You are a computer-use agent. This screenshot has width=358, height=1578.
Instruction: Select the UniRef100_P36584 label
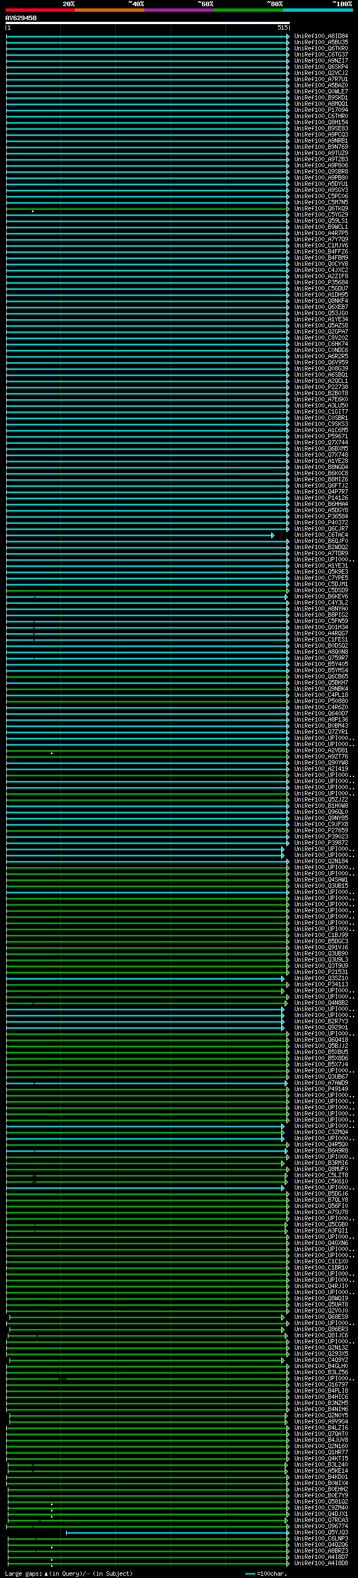point(321,517)
